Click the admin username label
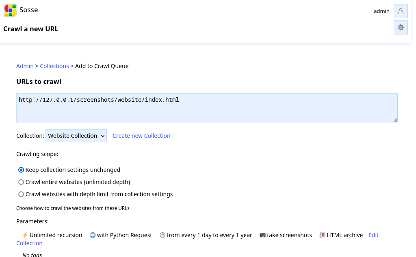The width and height of the screenshot is (416, 257). 381,11
